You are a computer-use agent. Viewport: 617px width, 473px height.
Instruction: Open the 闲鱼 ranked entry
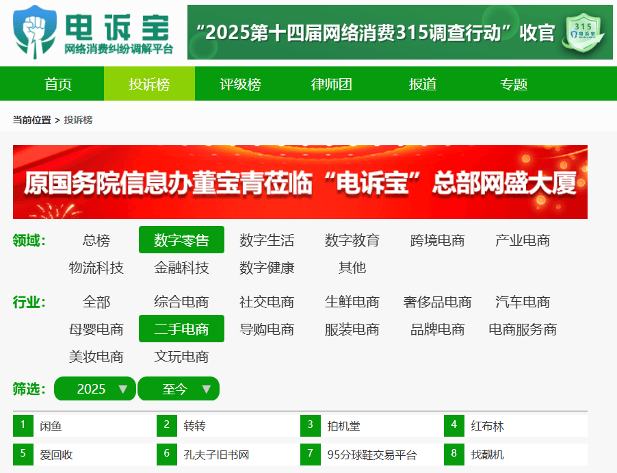(x=51, y=426)
